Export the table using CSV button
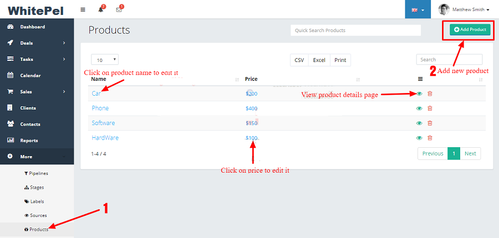The height and width of the screenshot is (238, 499). pyautogui.click(x=299, y=60)
